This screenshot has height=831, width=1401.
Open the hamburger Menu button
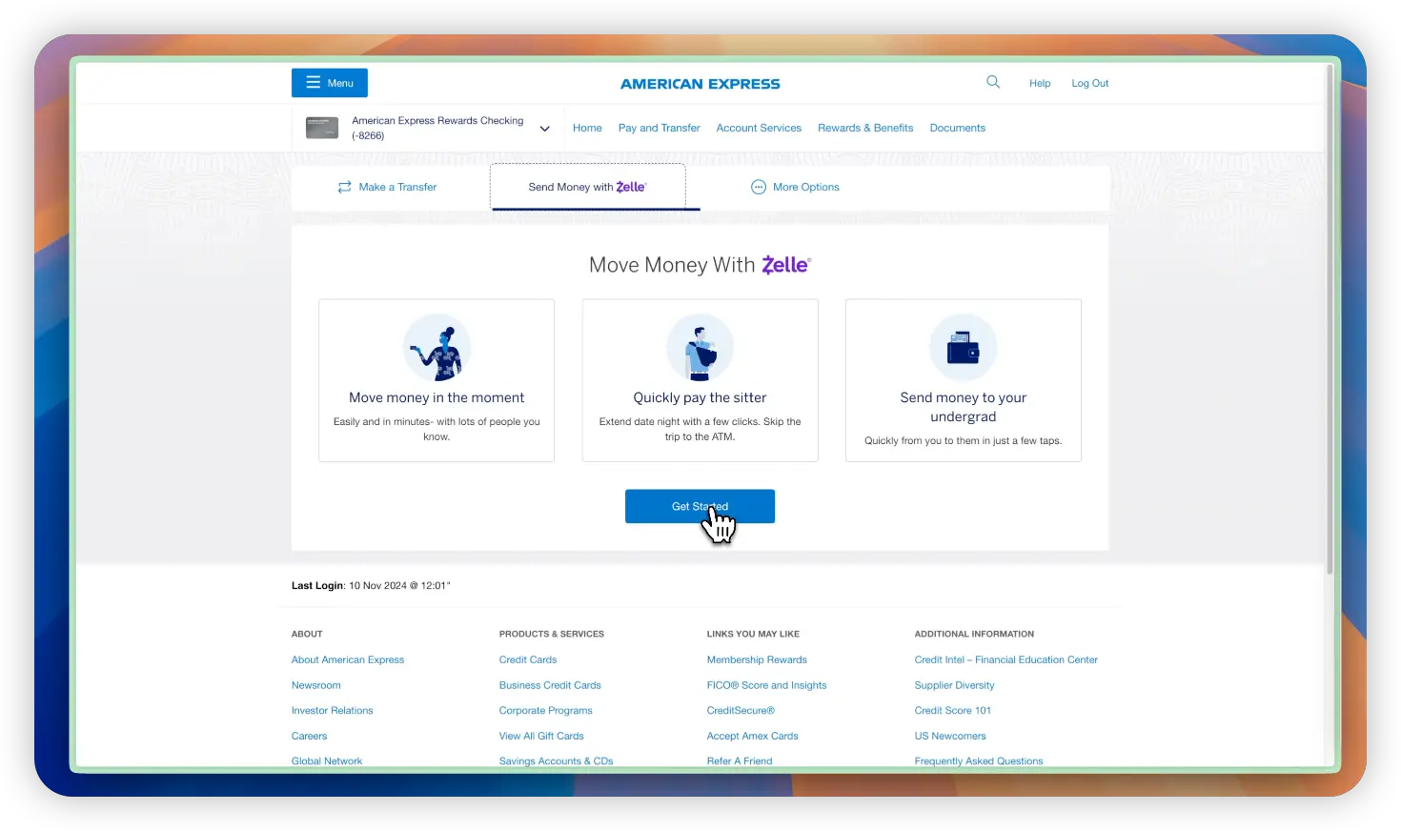point(330,83)
